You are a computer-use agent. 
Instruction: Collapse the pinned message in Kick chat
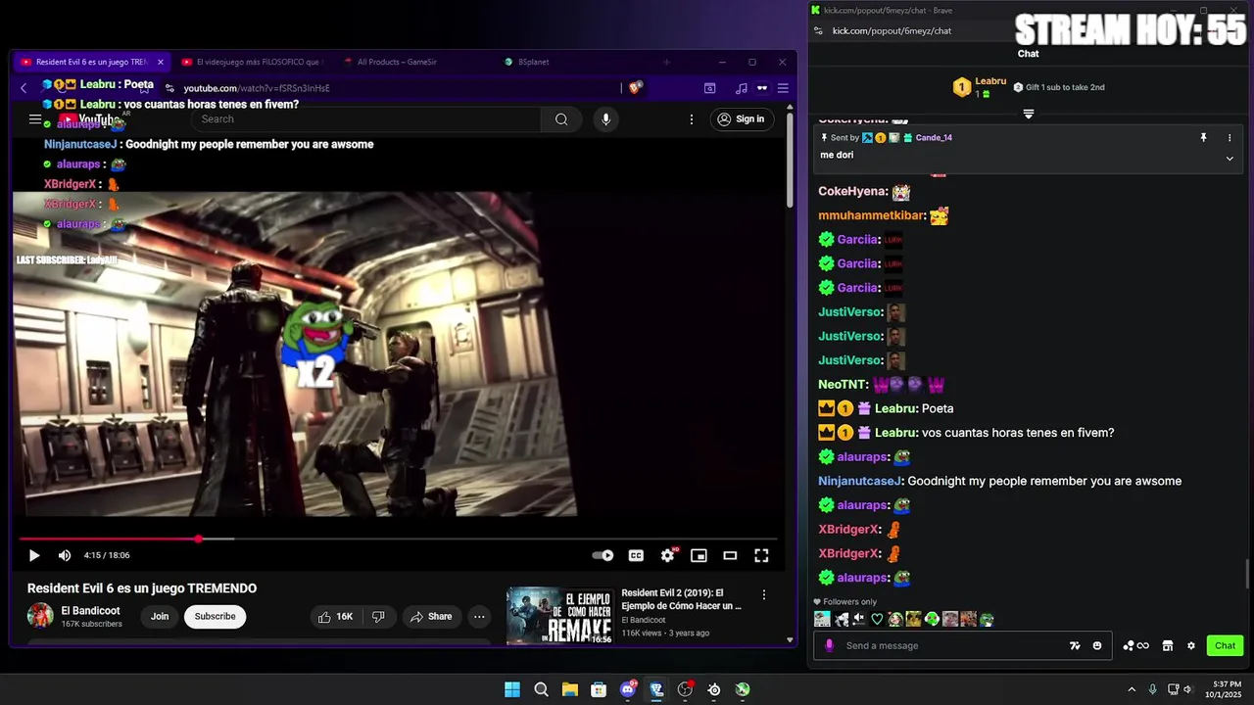[x=1230, y=159]
